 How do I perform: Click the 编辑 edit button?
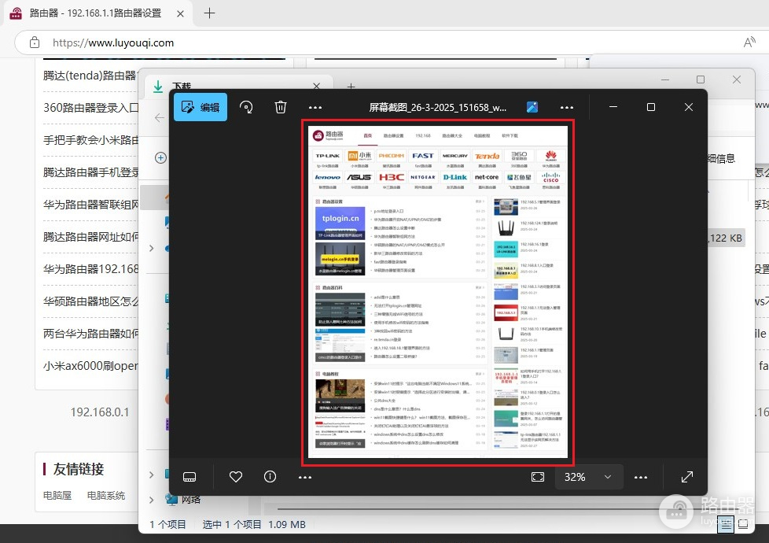[201, 107]
